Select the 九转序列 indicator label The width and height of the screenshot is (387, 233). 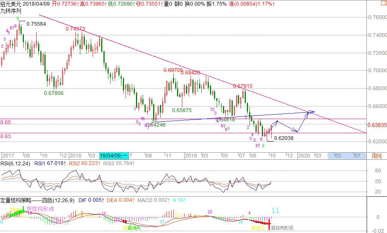(x=11, y=11)
